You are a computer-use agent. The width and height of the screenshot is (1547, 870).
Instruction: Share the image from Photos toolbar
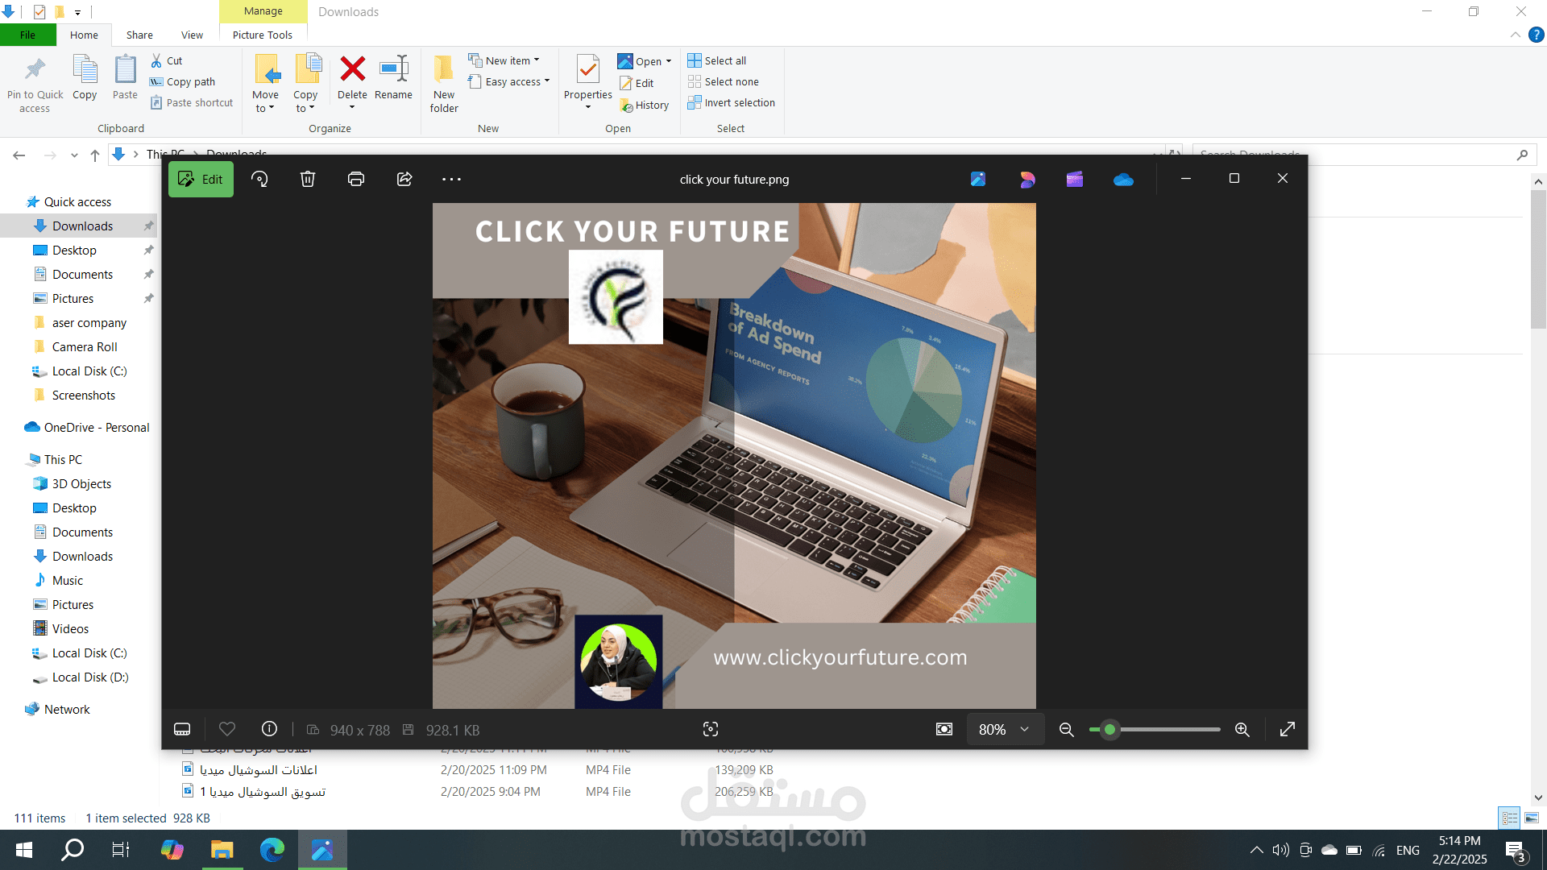404,179
